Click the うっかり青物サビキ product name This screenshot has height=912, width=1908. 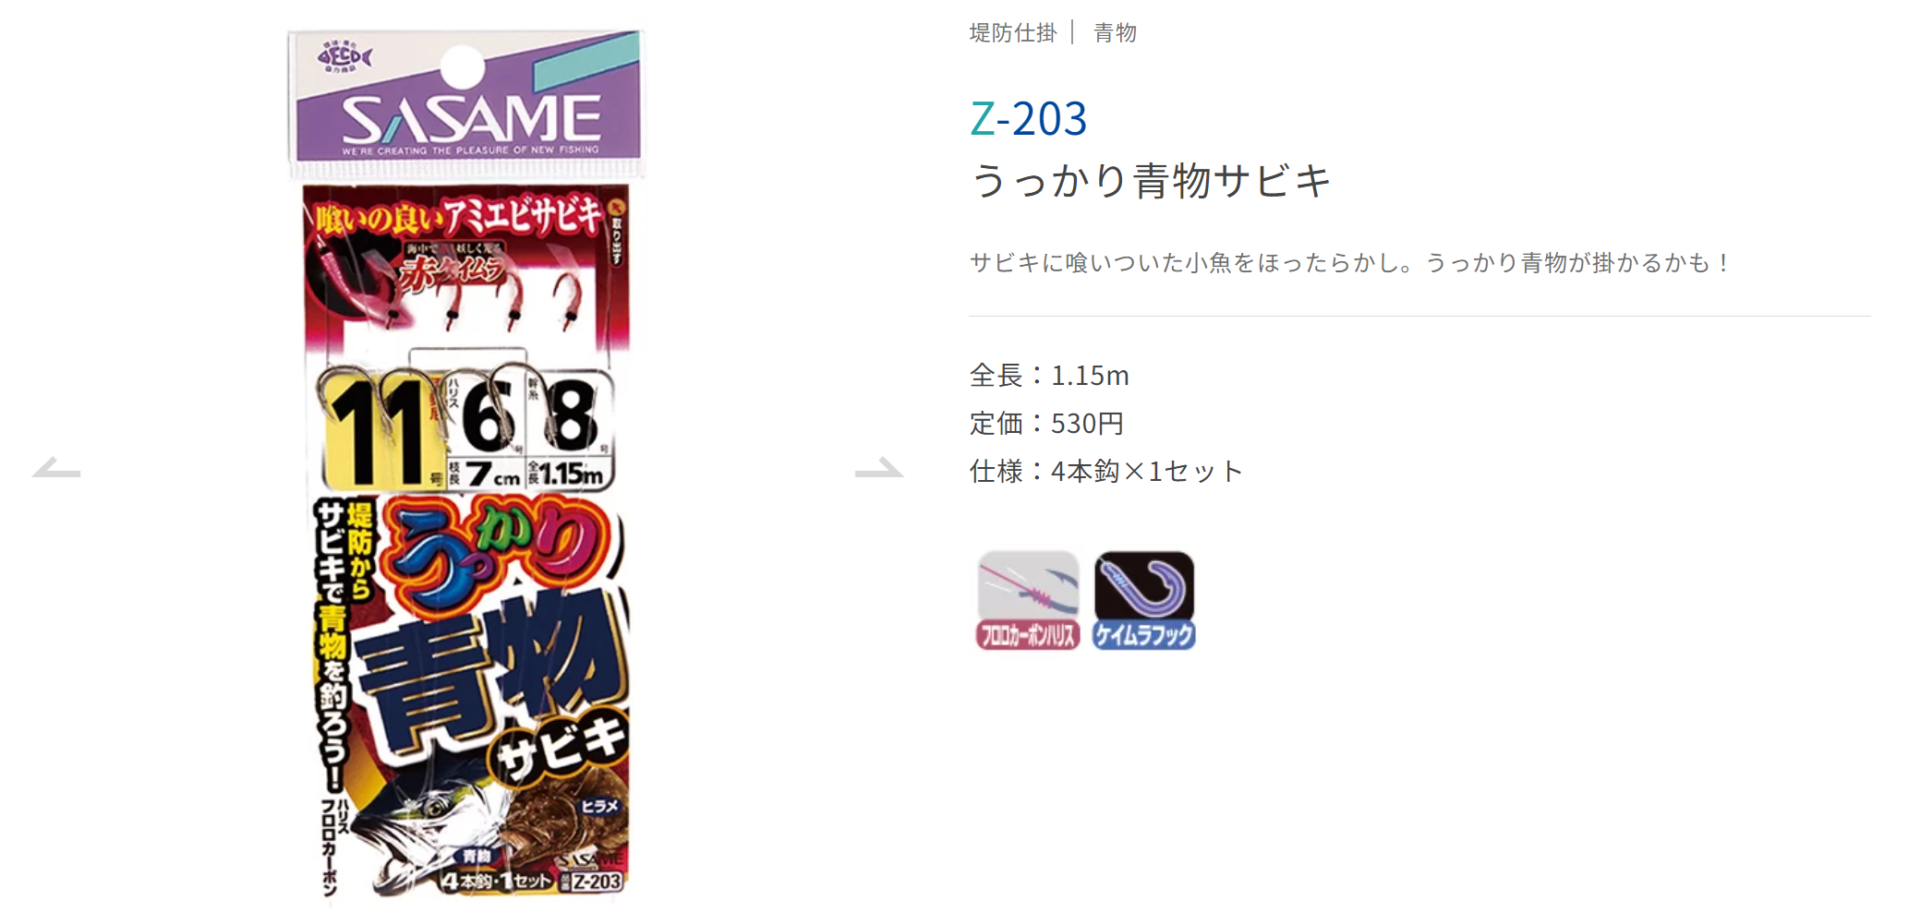1151,180
